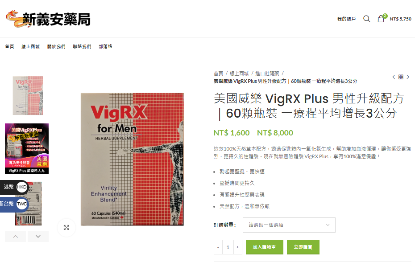Screen dimensions: 415x262
Task: Open the 訂購數量 options dropdown
Action: point(289,225)
